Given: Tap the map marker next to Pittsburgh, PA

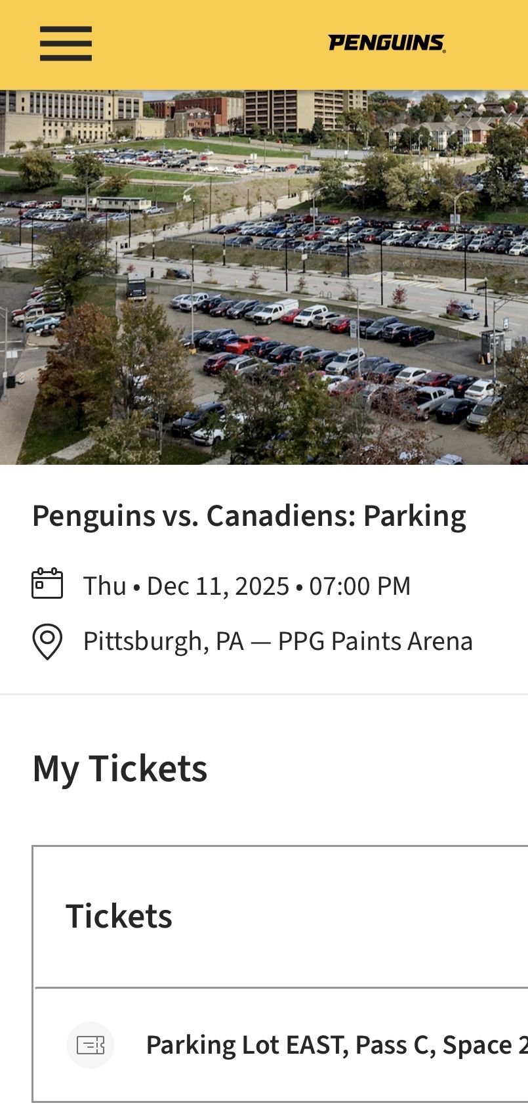Looking at the screenshot, I should click(x=47, y=640).
